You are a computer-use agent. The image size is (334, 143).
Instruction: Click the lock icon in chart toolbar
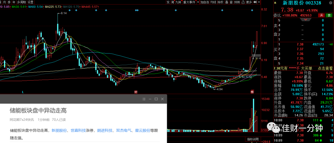pyautogui.click(x=243, y=2)
